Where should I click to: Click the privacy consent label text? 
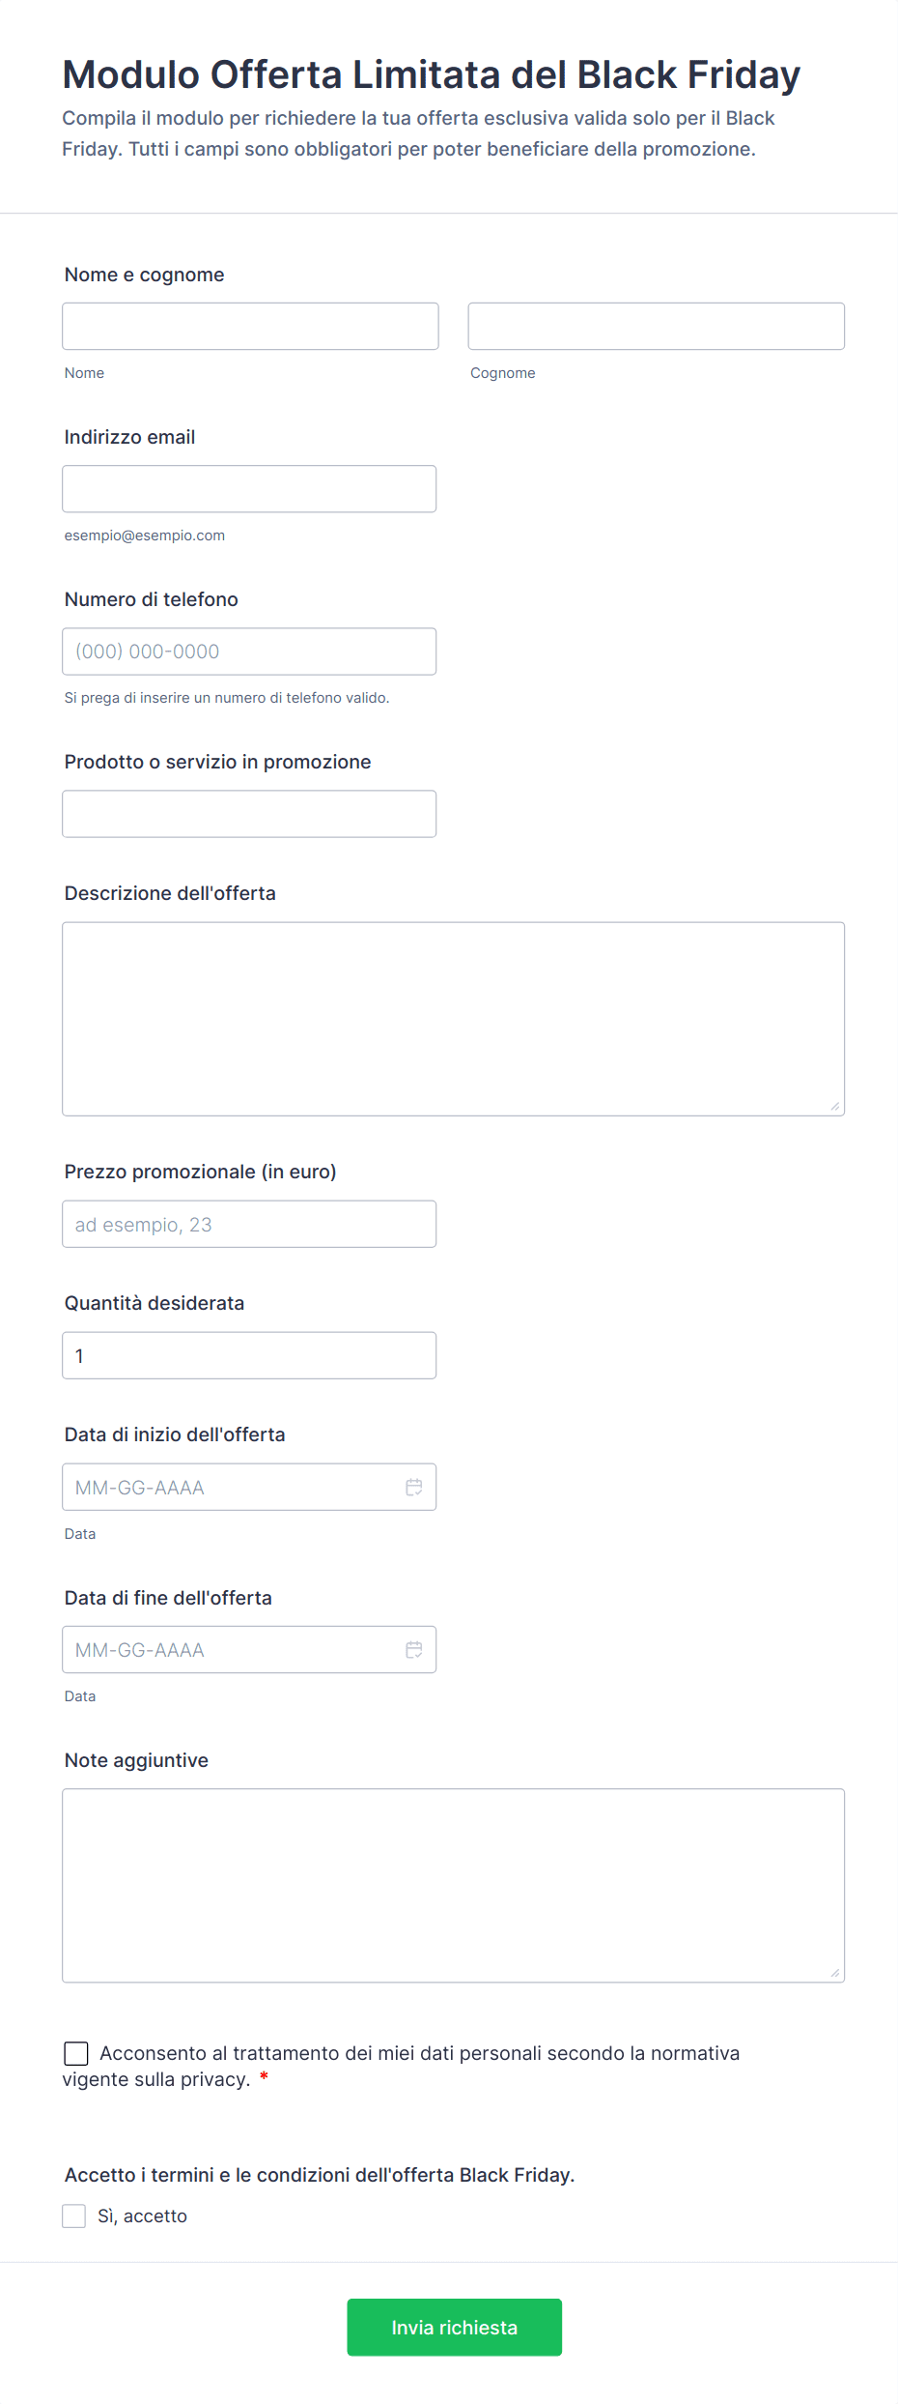pos(402,2066)
